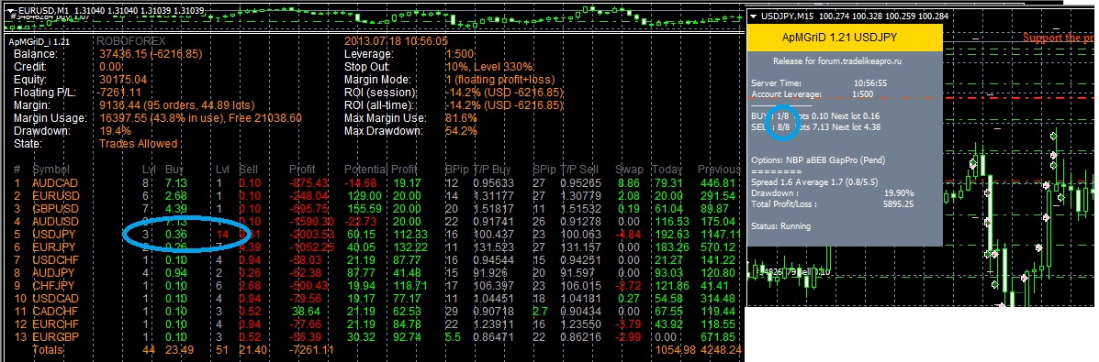This screenshot has height=362, width=1099.
Task: Click the T/P Sell column header
Action: tap(578, 170)
